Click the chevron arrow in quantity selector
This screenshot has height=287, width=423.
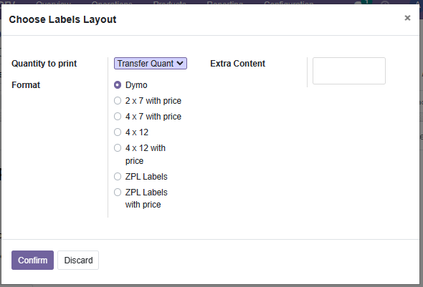180,64
